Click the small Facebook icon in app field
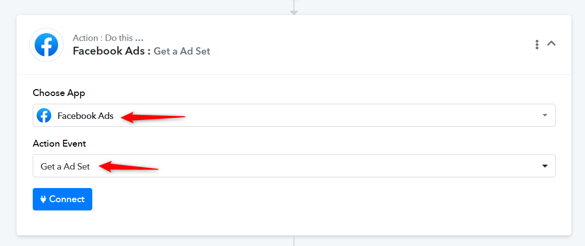Viewport: 585px width, 246px height. pos(44,115)
